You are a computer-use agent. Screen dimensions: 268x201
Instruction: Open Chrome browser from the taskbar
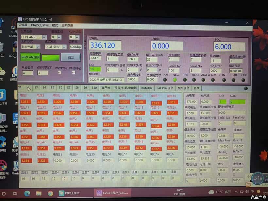point(50,193)
